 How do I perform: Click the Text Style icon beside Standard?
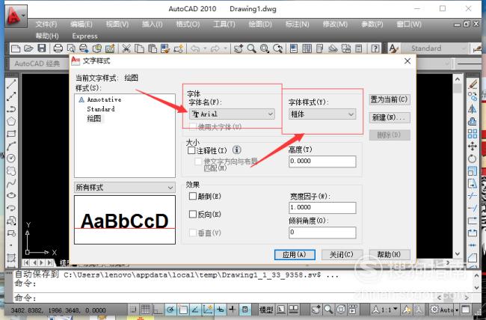(393, 49)
